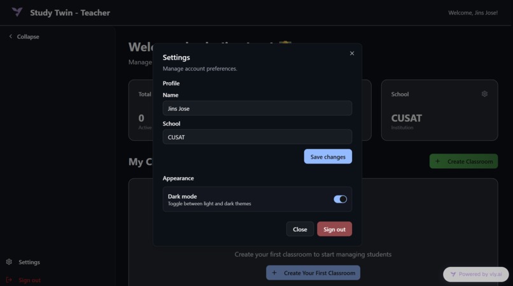Click the Welcome, Jins Jose! greeting

tap(473, 13)
